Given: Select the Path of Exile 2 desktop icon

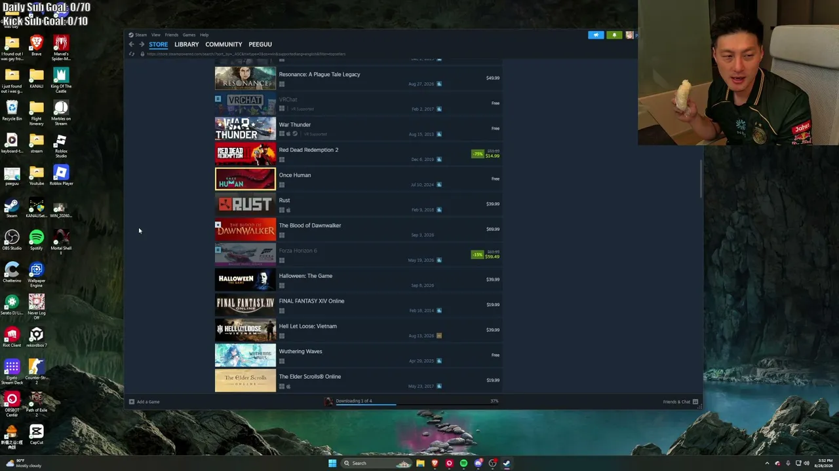Looking at the screenshot, I should pos(36,404).
